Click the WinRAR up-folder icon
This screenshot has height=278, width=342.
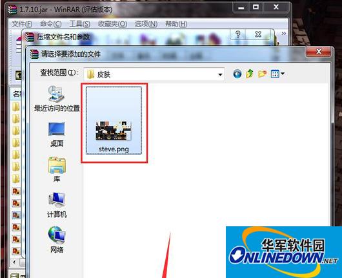(18, 76)
